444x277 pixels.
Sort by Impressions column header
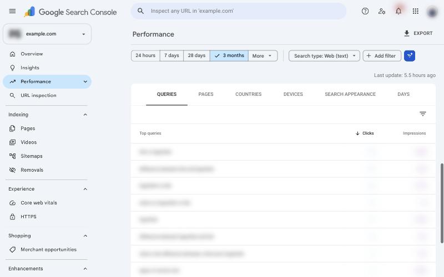pyautogui.click(x=414, y=133)
